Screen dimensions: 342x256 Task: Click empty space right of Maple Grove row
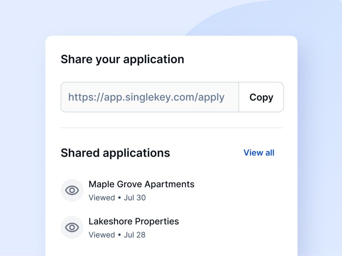[x=240, y=190]
